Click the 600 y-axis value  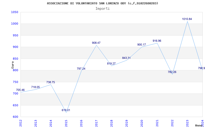(x=15, y=117)
